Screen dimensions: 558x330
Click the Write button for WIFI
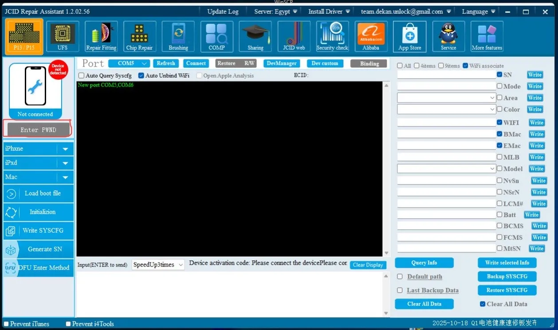(x=536, y=122)
